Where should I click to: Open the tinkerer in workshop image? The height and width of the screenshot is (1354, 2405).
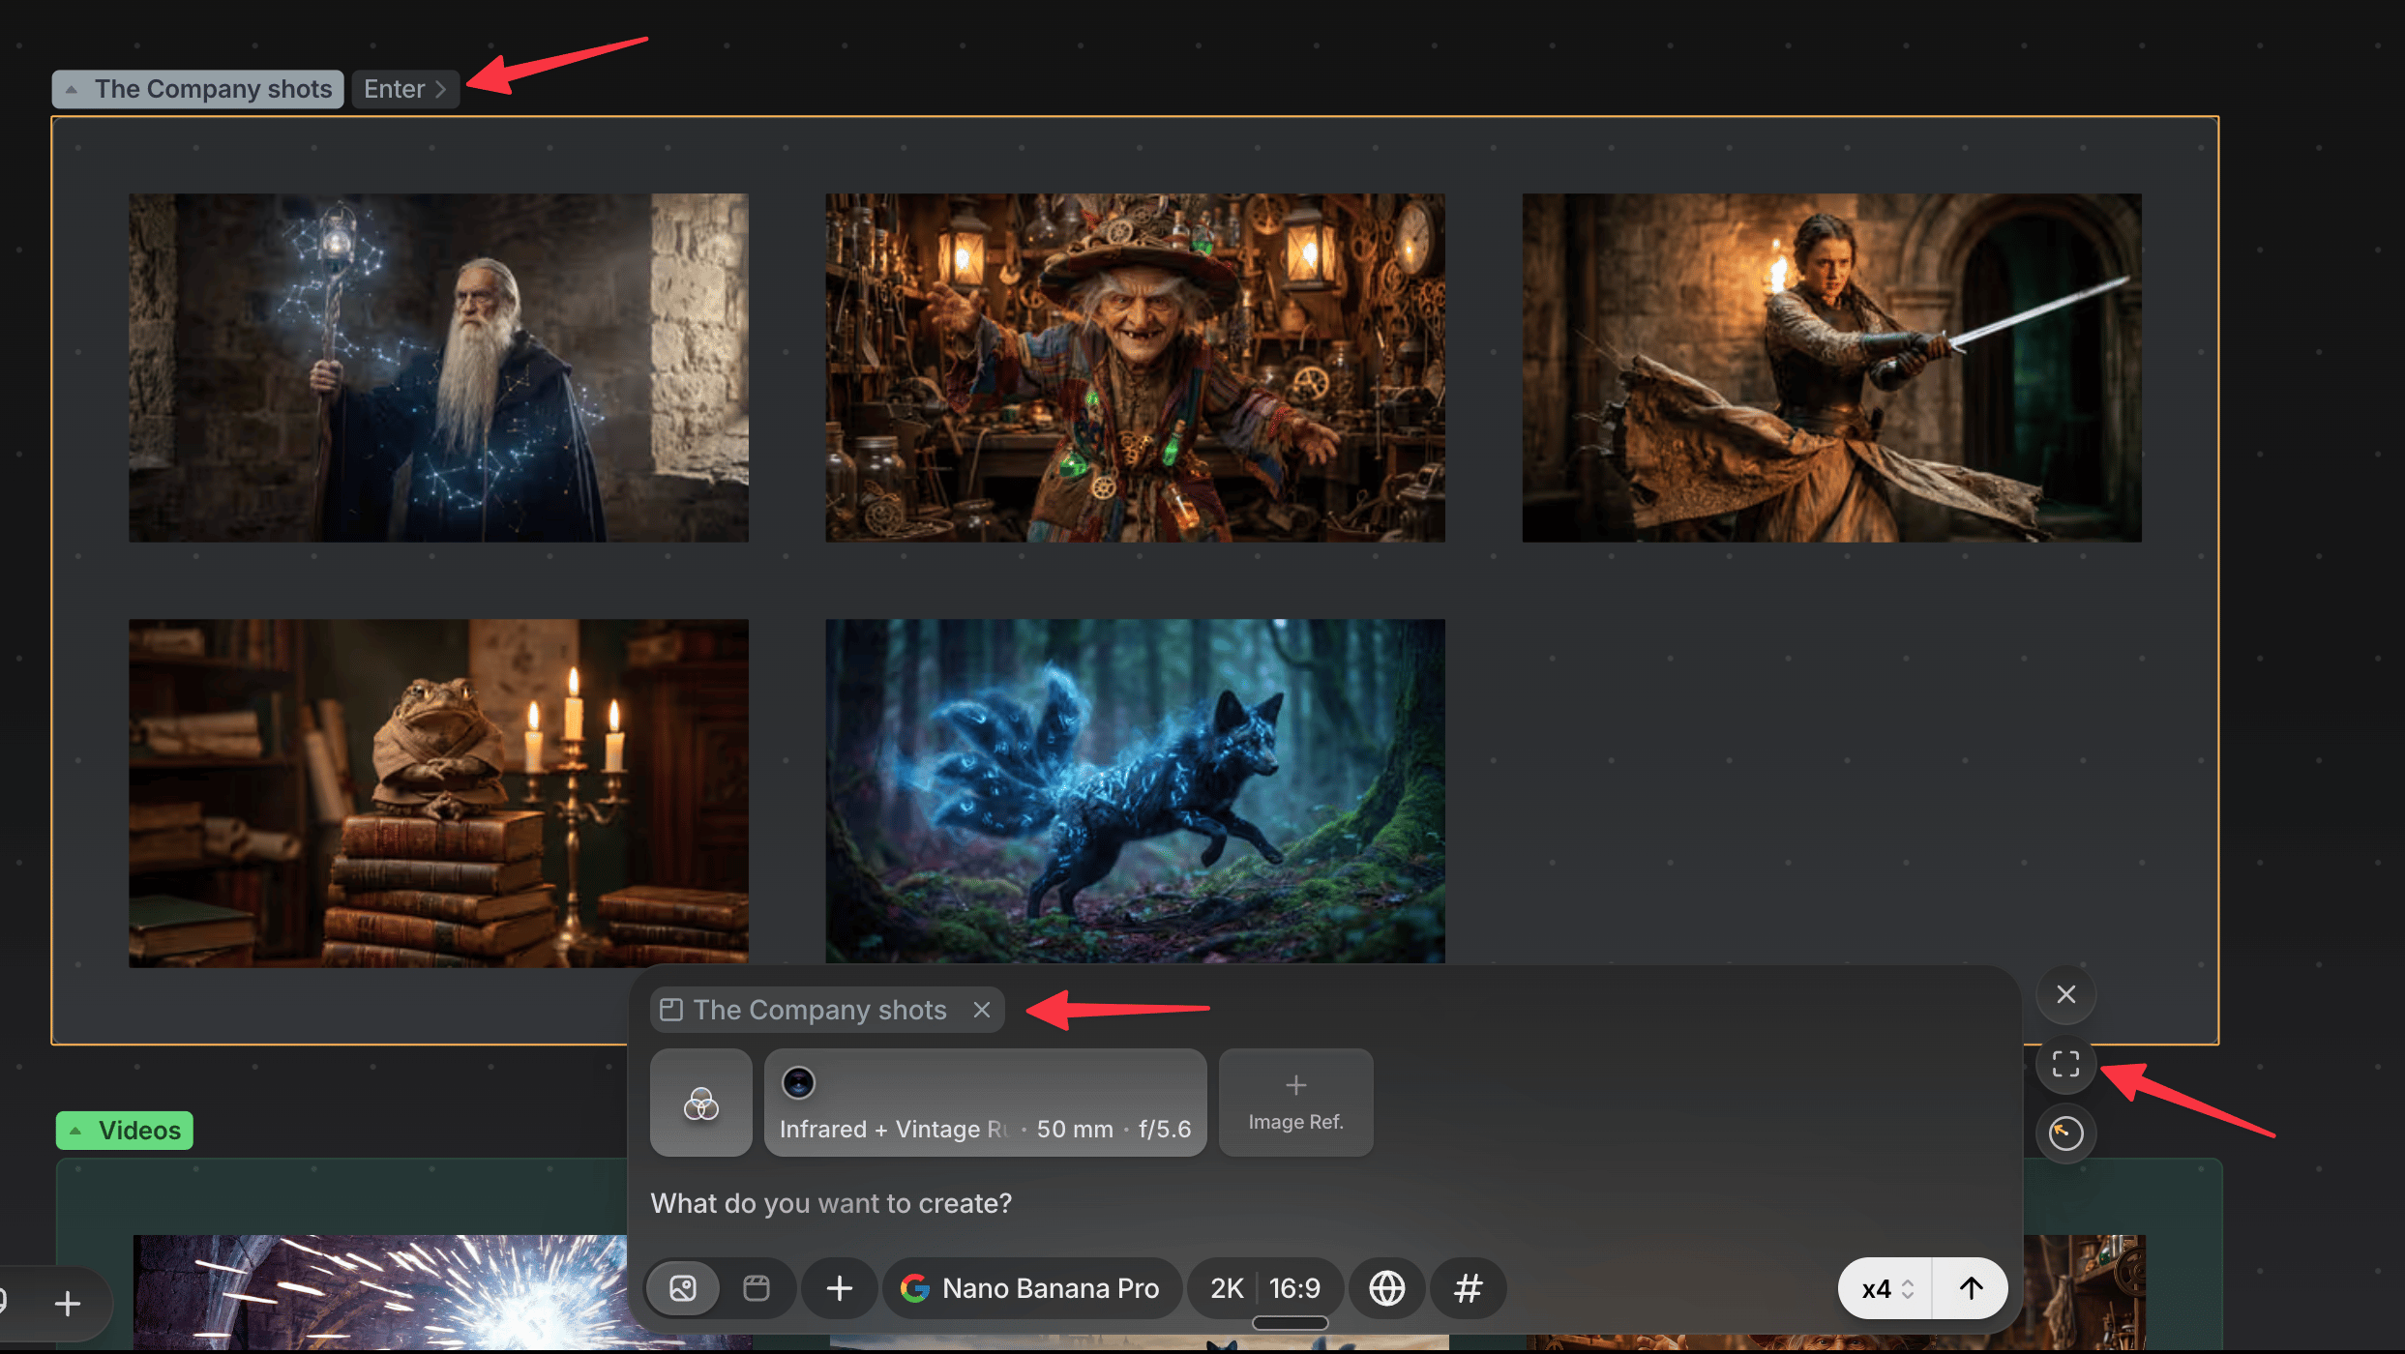pos(1135,368)
